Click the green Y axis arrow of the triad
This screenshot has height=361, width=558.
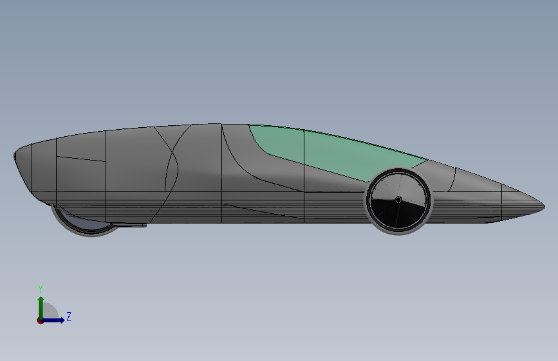(41, 308)
